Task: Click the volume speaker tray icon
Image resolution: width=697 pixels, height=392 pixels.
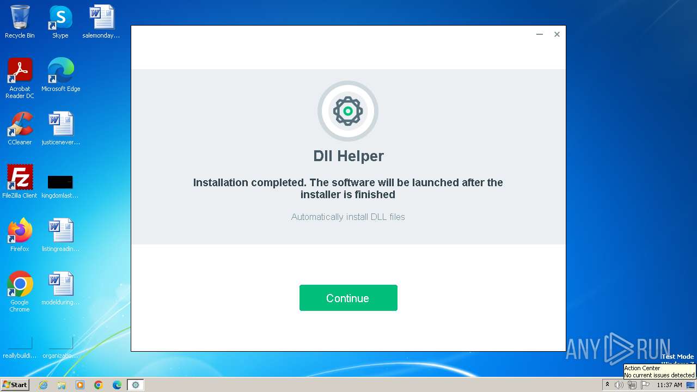Action: click(619, 385)
